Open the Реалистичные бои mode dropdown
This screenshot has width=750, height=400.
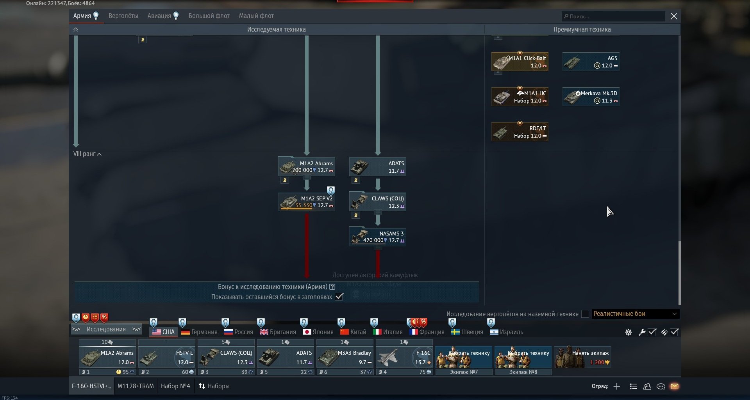click(x=635, y=314)
